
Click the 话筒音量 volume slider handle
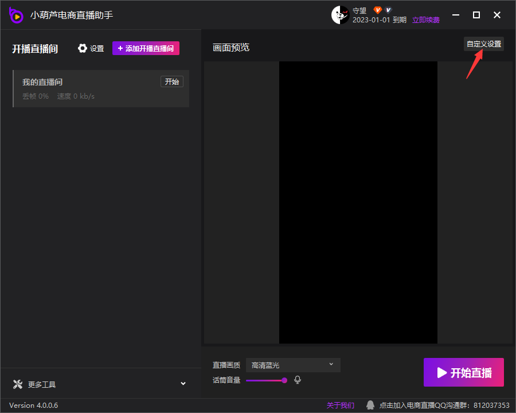pyautogui.click(x=284, y=380)
